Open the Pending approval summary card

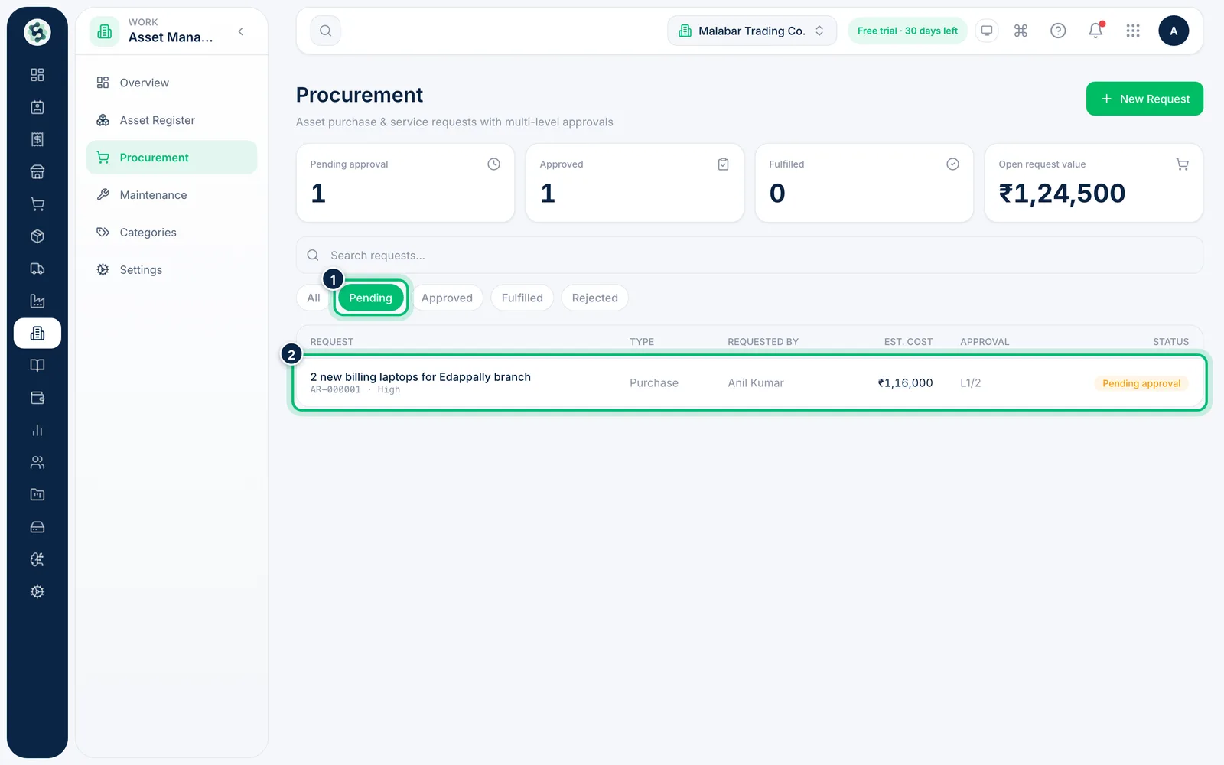405,183
